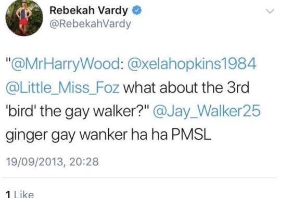281x198 pixels.
Task: Open the Rebekah Vardy display name
Action: click(88, 10)
